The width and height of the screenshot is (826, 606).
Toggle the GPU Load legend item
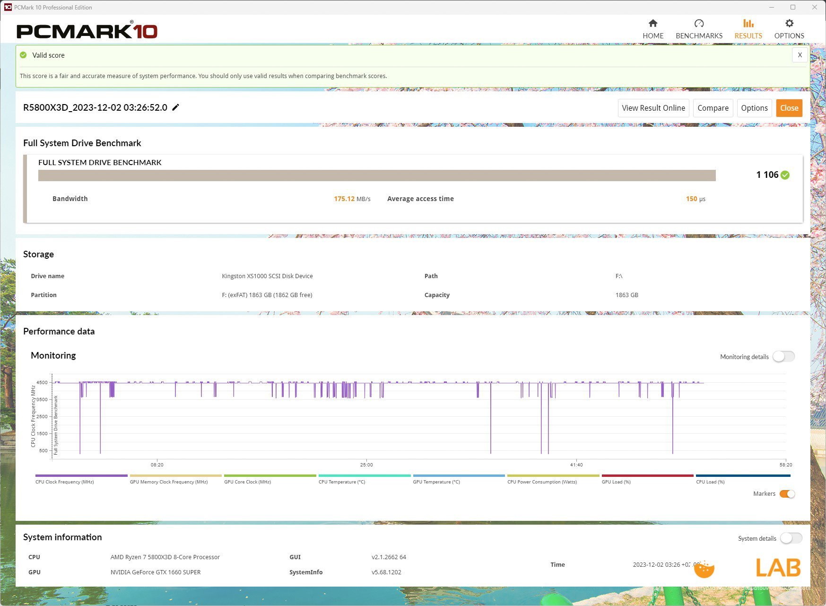coord(647,479)
